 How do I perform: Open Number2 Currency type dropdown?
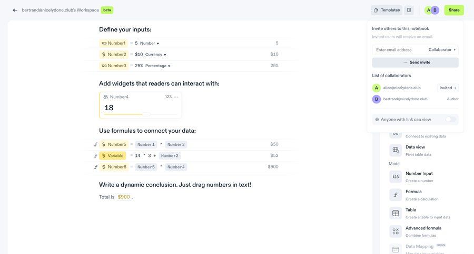point(156,55)
